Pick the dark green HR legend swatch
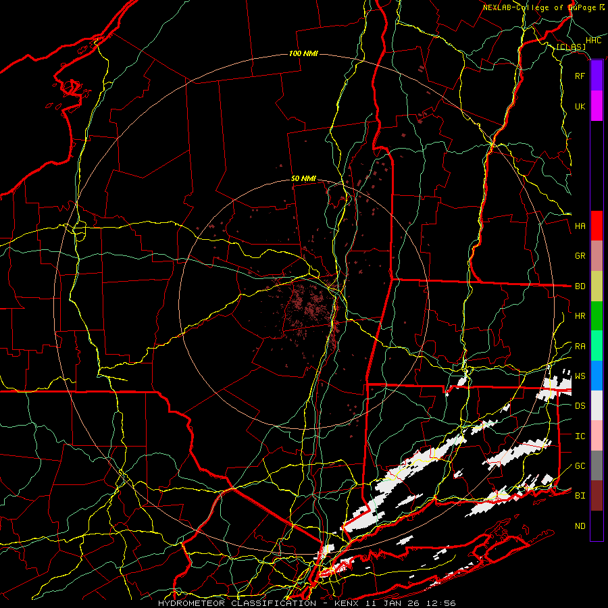Viewport: 608px width, 608px height. pos(597,316)
